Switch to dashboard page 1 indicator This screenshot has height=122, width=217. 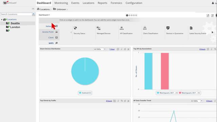tap(127, 15)
